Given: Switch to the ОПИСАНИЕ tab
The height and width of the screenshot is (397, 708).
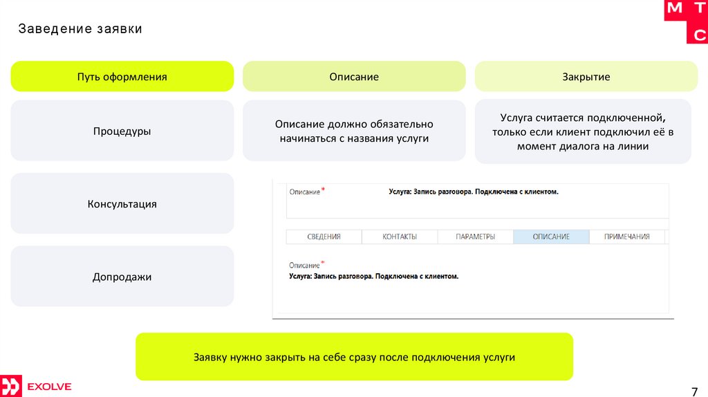Looking at the screenshot, I should (551, 237).
